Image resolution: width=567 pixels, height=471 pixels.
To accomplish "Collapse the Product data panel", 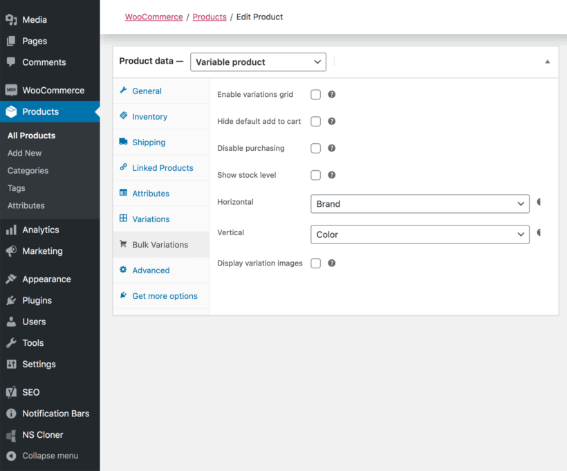I will [x=548, y=62].
